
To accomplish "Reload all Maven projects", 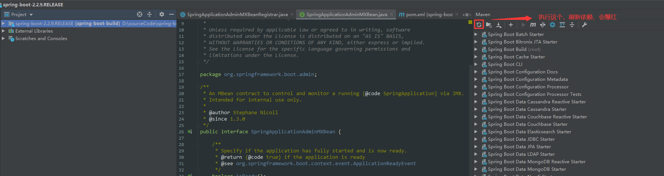I will pos(479,25).
